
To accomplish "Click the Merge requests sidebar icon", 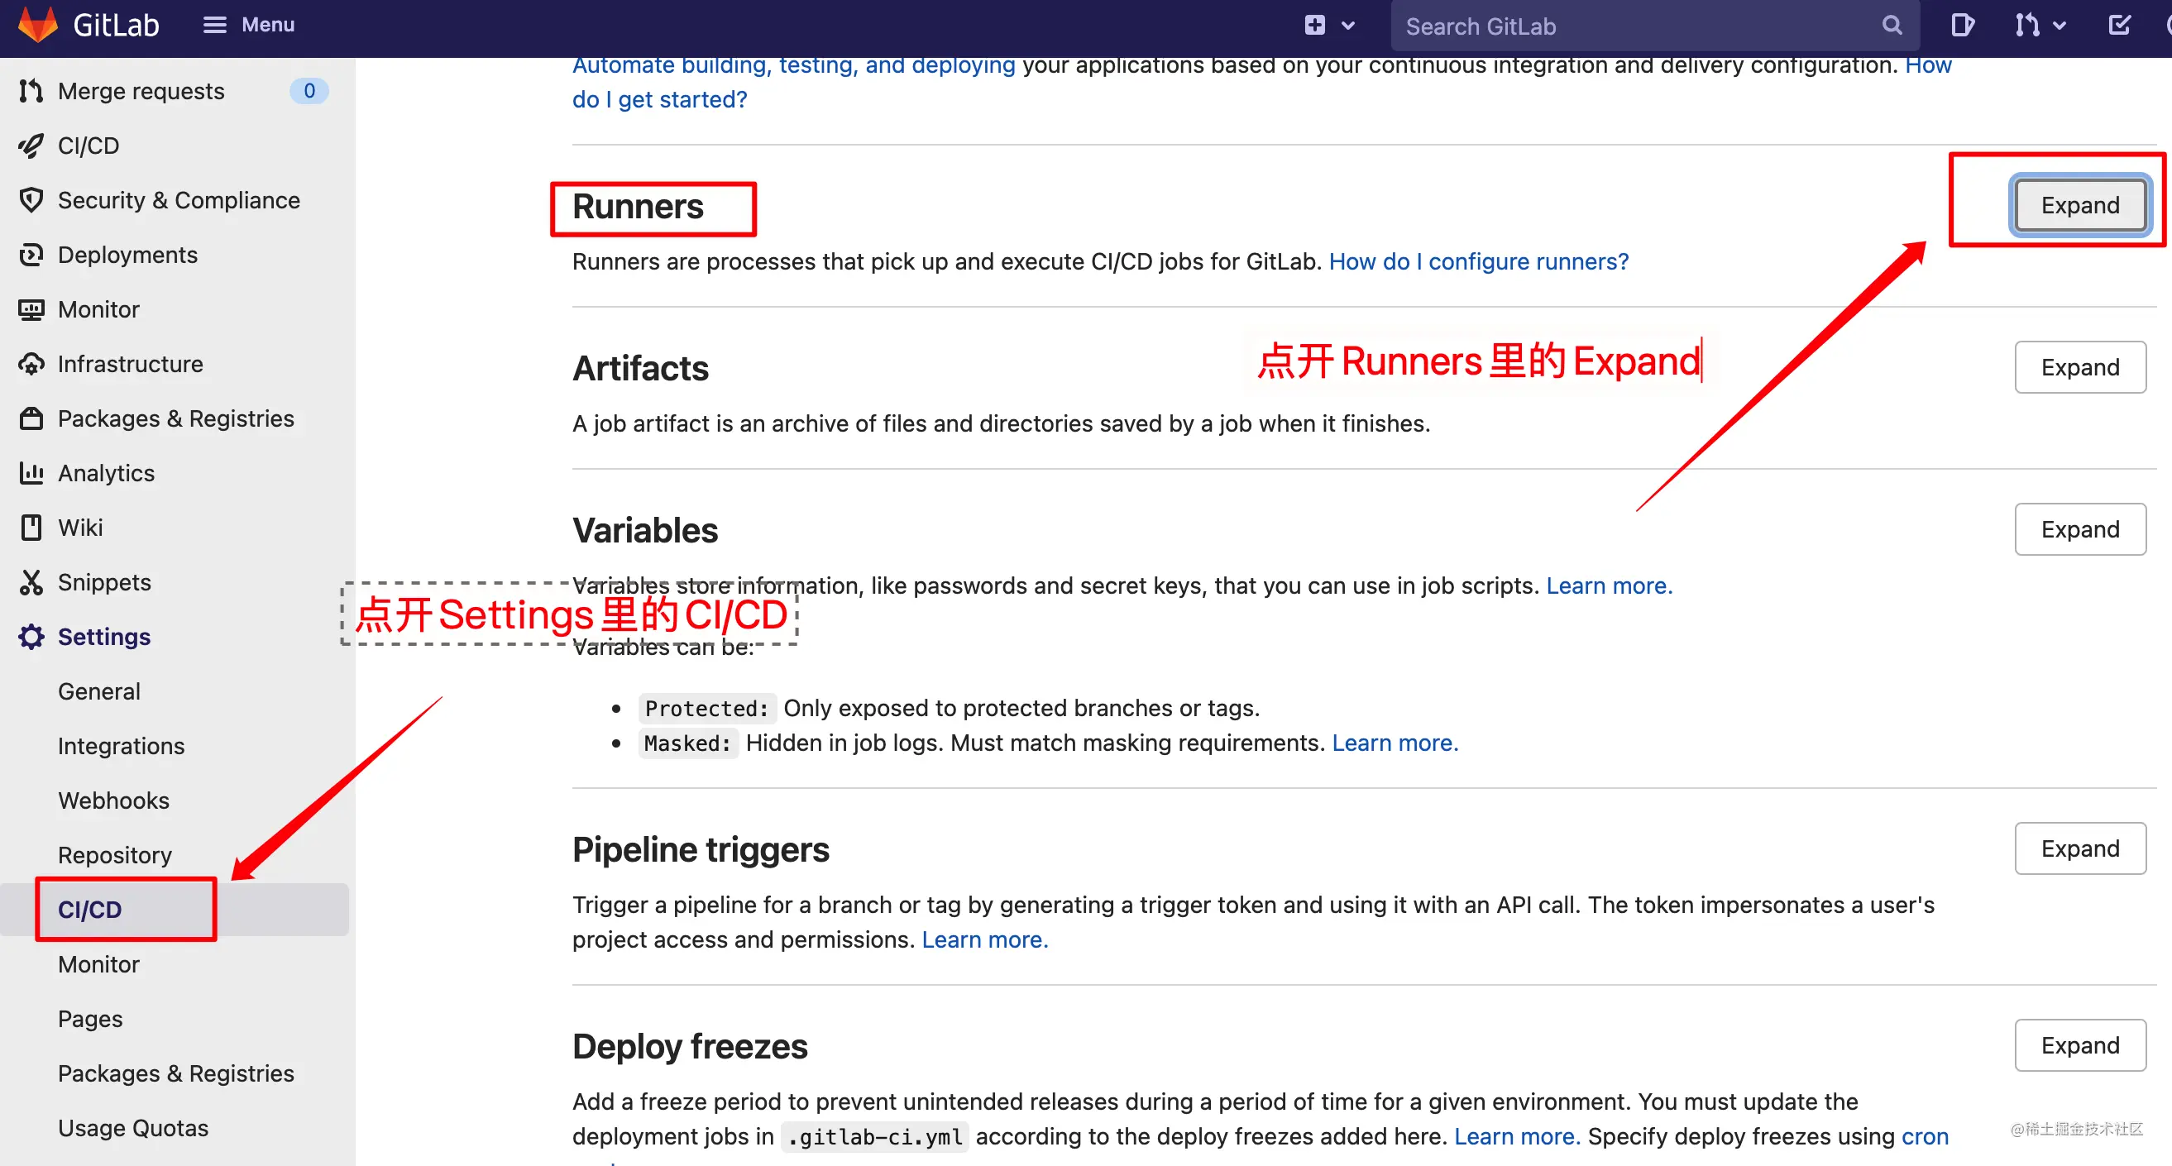I will 31,91.
